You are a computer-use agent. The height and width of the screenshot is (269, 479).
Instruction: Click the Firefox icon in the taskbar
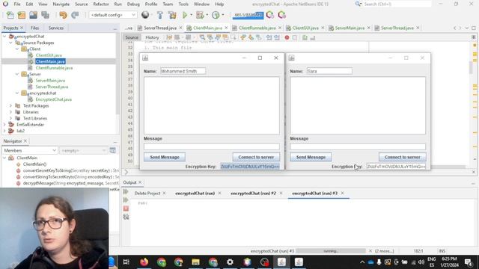pos(144,262)
